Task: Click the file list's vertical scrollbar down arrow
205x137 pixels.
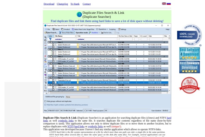Action: click(x=169, y=90)
